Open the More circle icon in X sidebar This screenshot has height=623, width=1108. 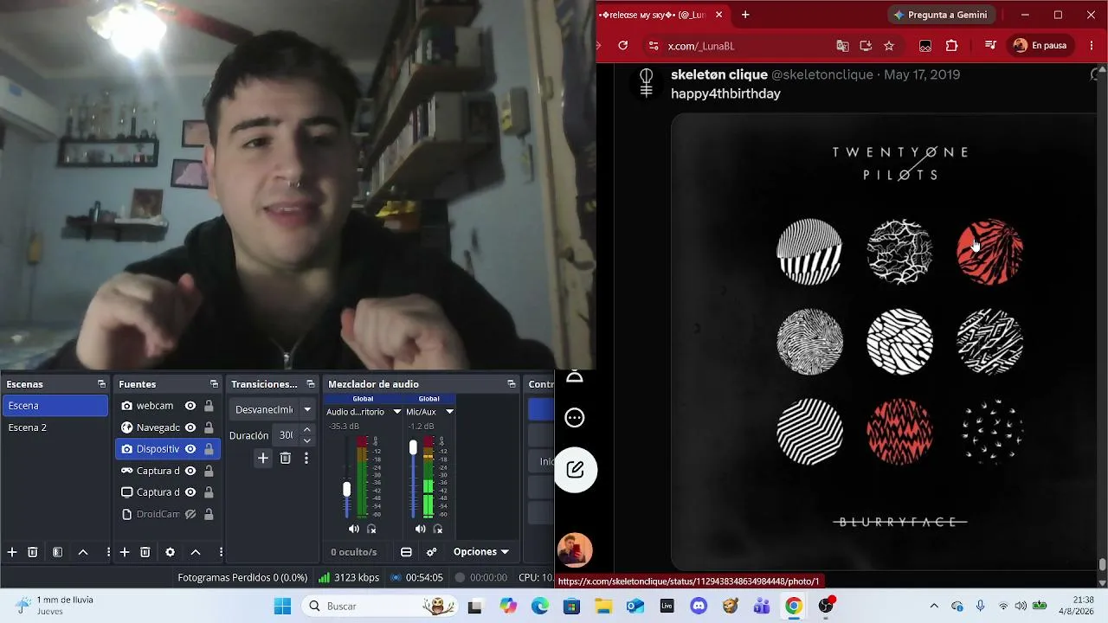(575, 418)
